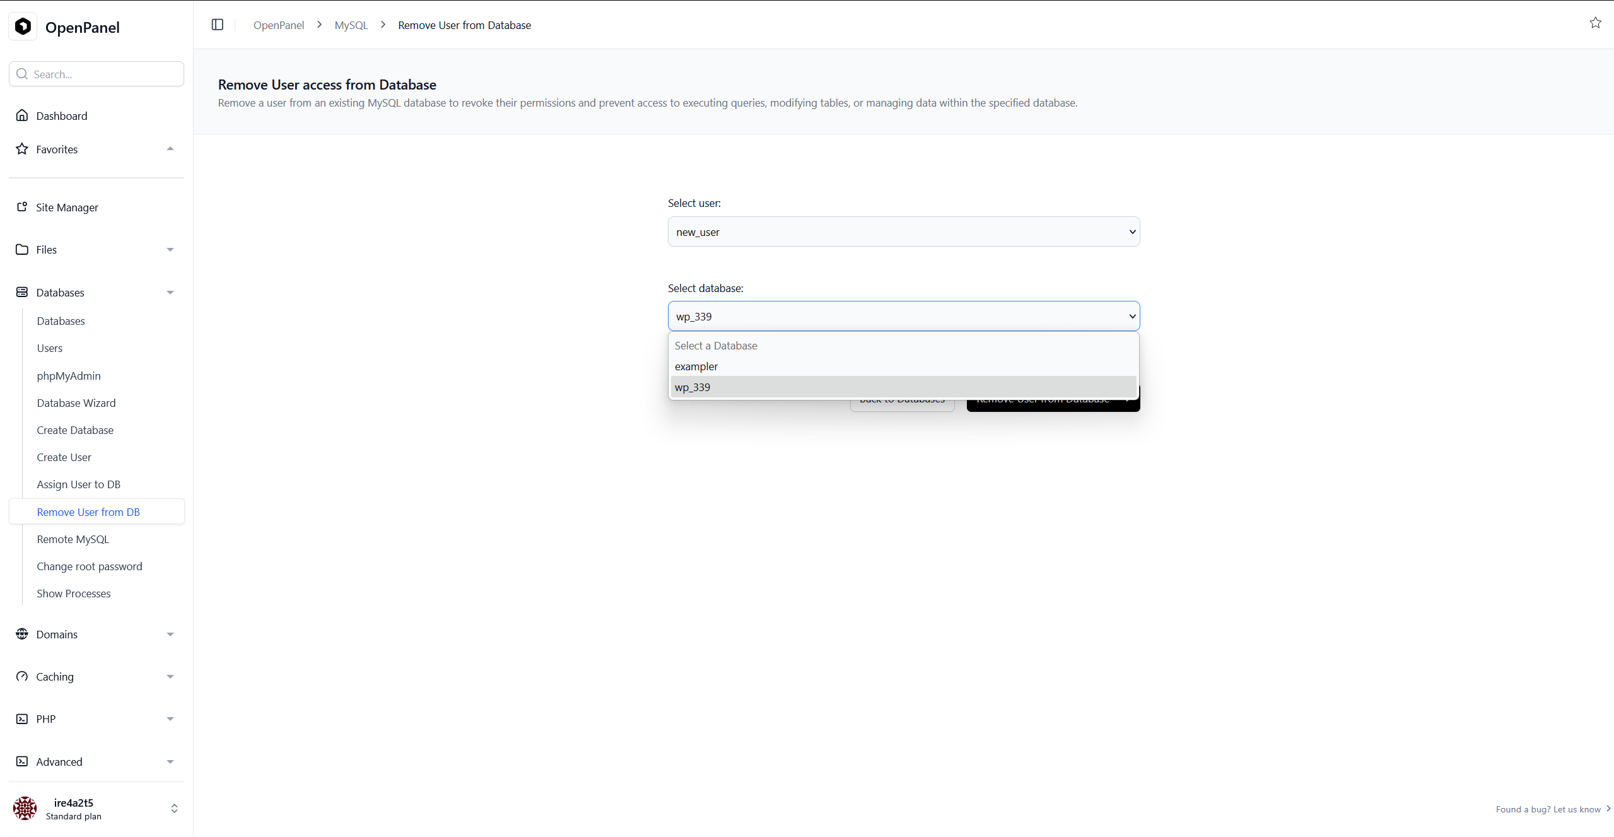This screenshot has height=837, width=1614.
Task: Click OpenPanel in the breadcrumb trail
Action: point(278,25)
